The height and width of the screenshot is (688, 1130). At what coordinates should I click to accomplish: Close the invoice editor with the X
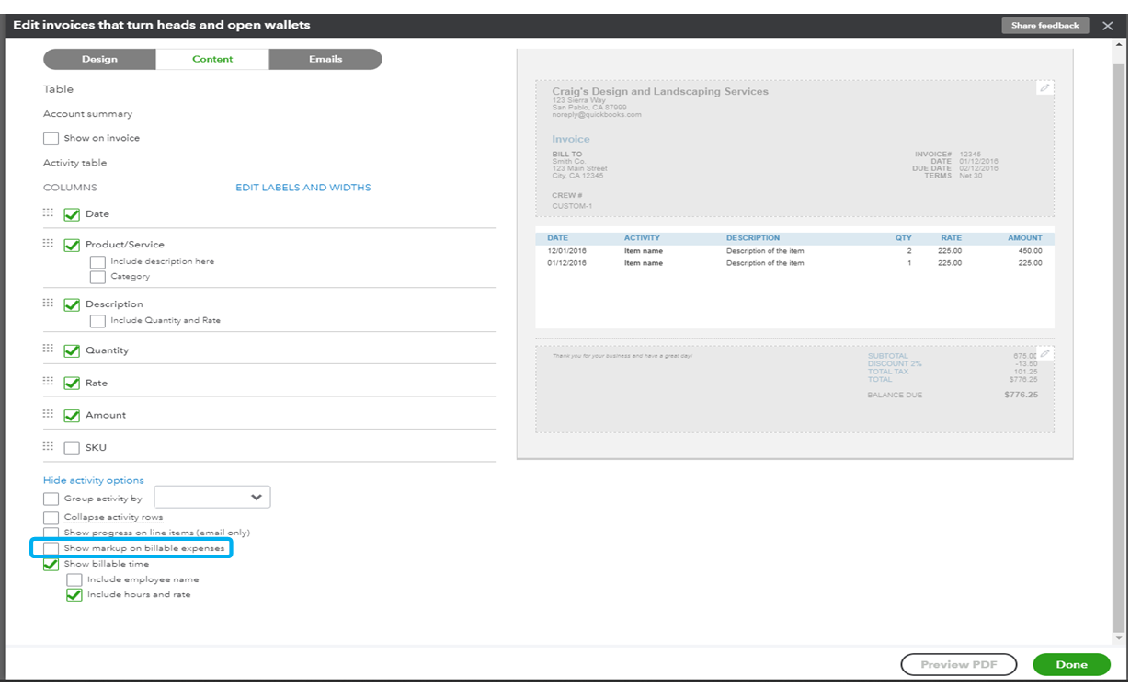click(x=1108, y=26)
